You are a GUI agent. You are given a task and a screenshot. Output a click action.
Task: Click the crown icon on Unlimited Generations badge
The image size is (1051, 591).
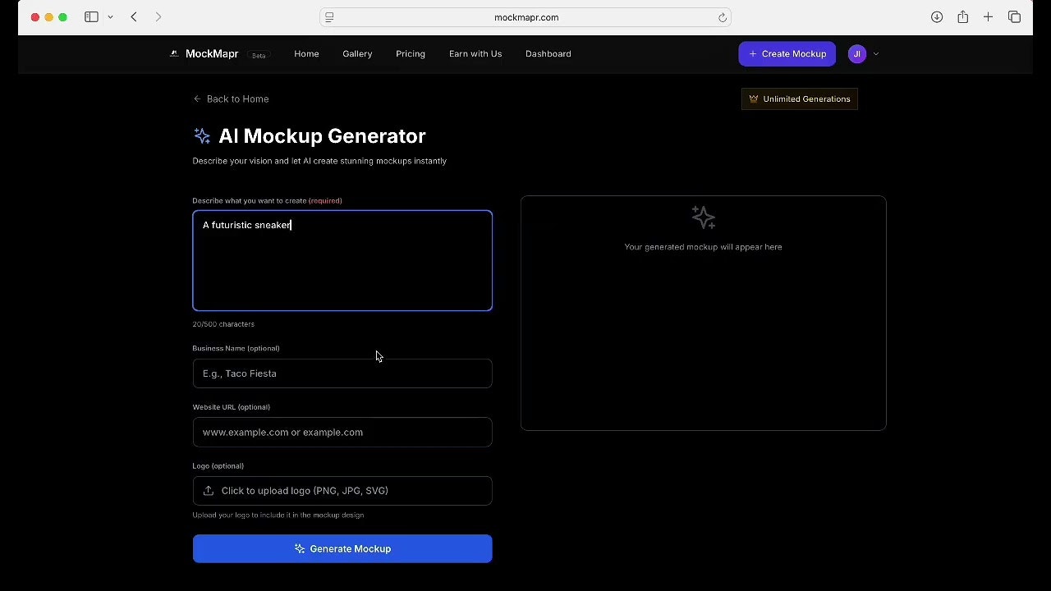pos(754,98)
